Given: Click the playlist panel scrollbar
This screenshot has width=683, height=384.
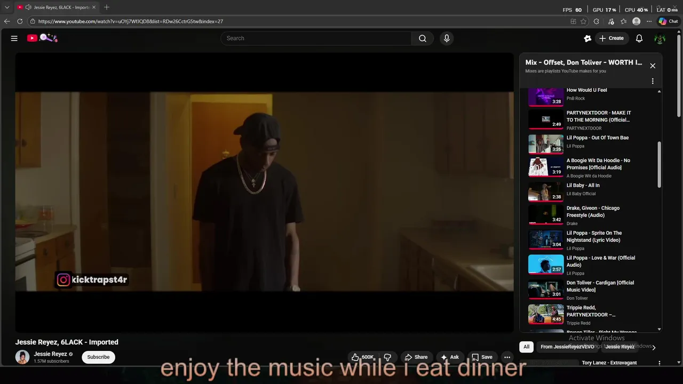Looking at the screenshot, I should (660, 165).
